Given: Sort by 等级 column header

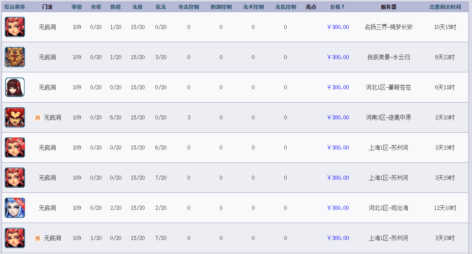Looking at the screenshot, I should point(77,7).
